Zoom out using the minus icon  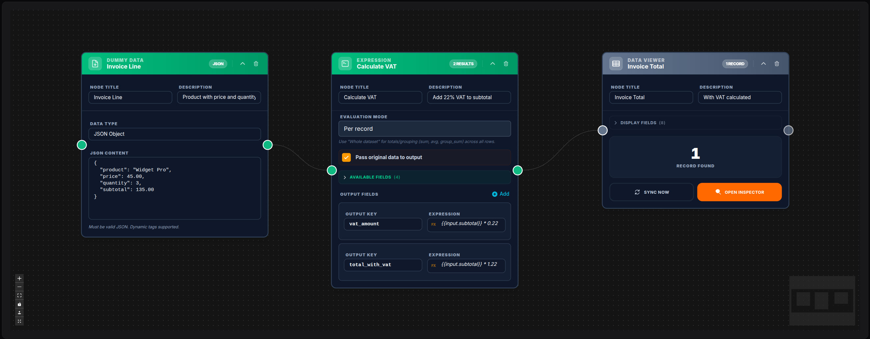click(19, 287)
